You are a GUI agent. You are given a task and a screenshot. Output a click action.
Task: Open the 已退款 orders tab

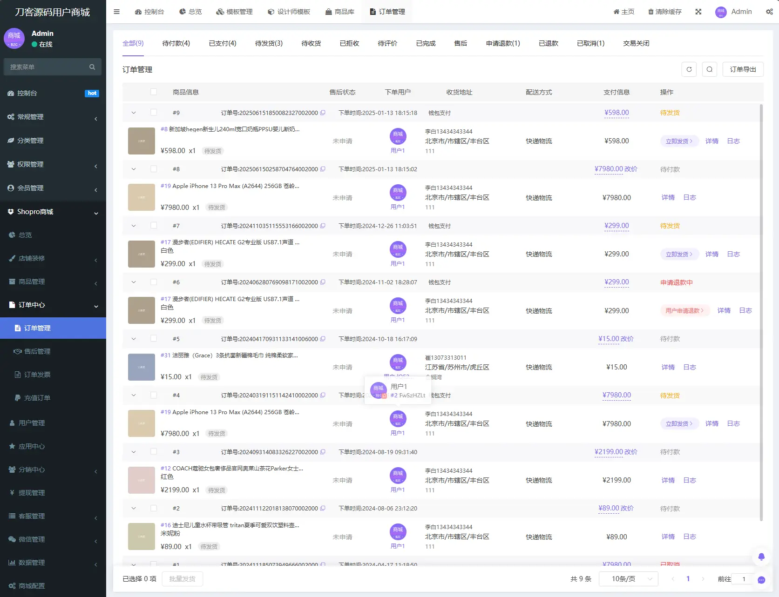point(548,43)
